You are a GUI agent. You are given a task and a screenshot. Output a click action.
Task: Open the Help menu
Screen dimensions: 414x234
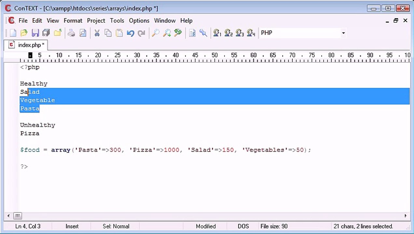click(186, 20)
